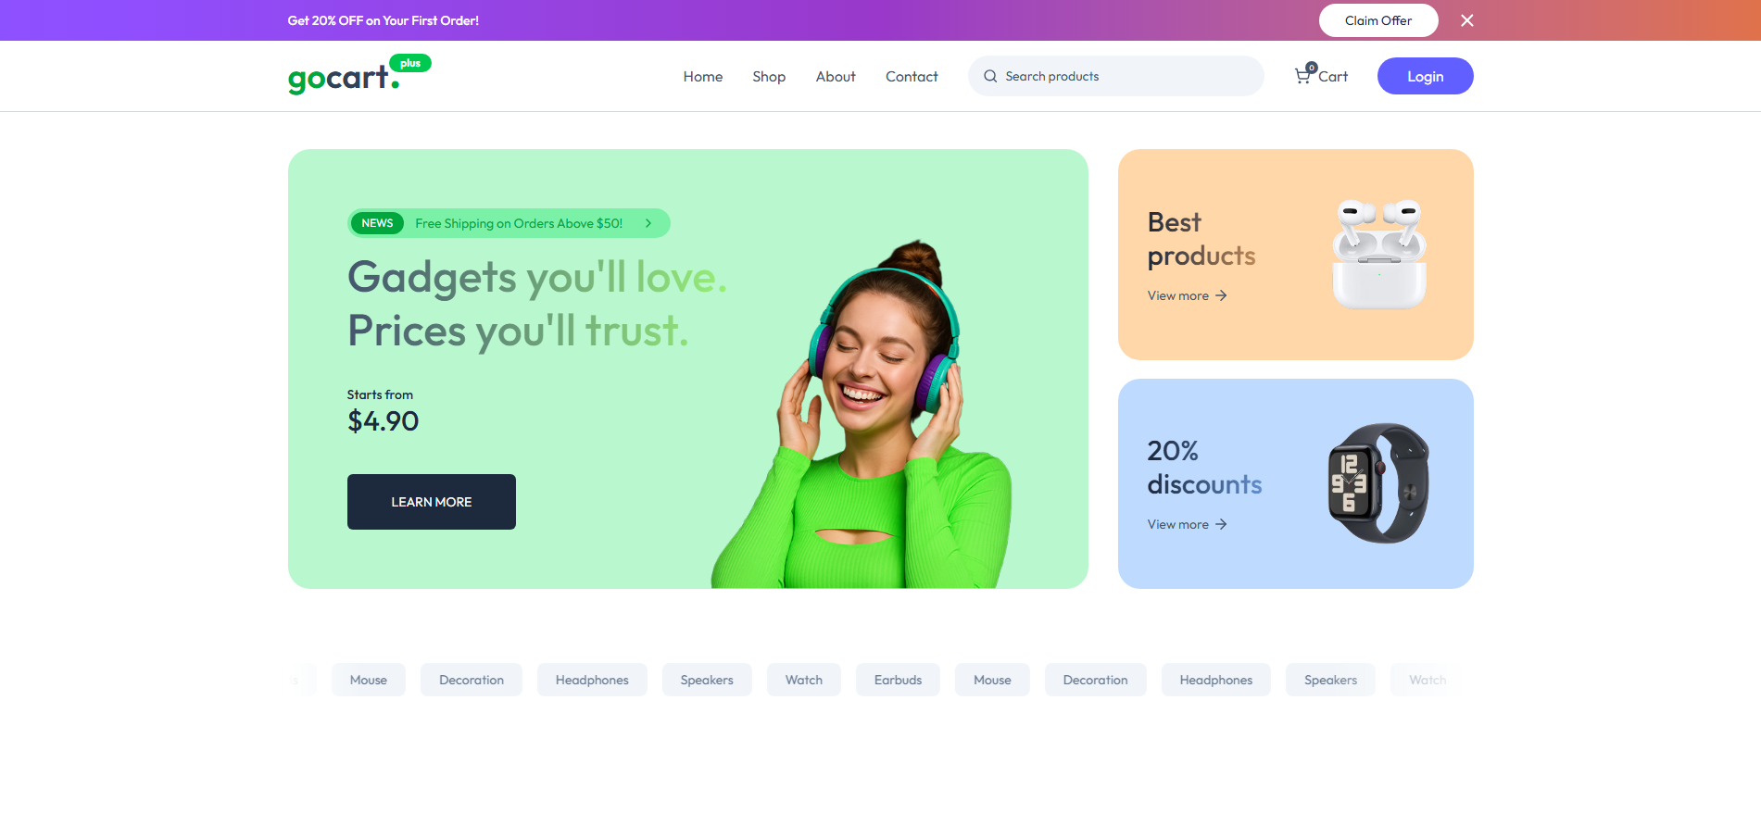Select the first Headphones category chip

click(x=592, y=680)
